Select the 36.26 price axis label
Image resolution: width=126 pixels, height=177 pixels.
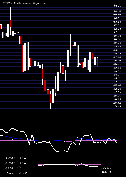(x=117, y=64)
